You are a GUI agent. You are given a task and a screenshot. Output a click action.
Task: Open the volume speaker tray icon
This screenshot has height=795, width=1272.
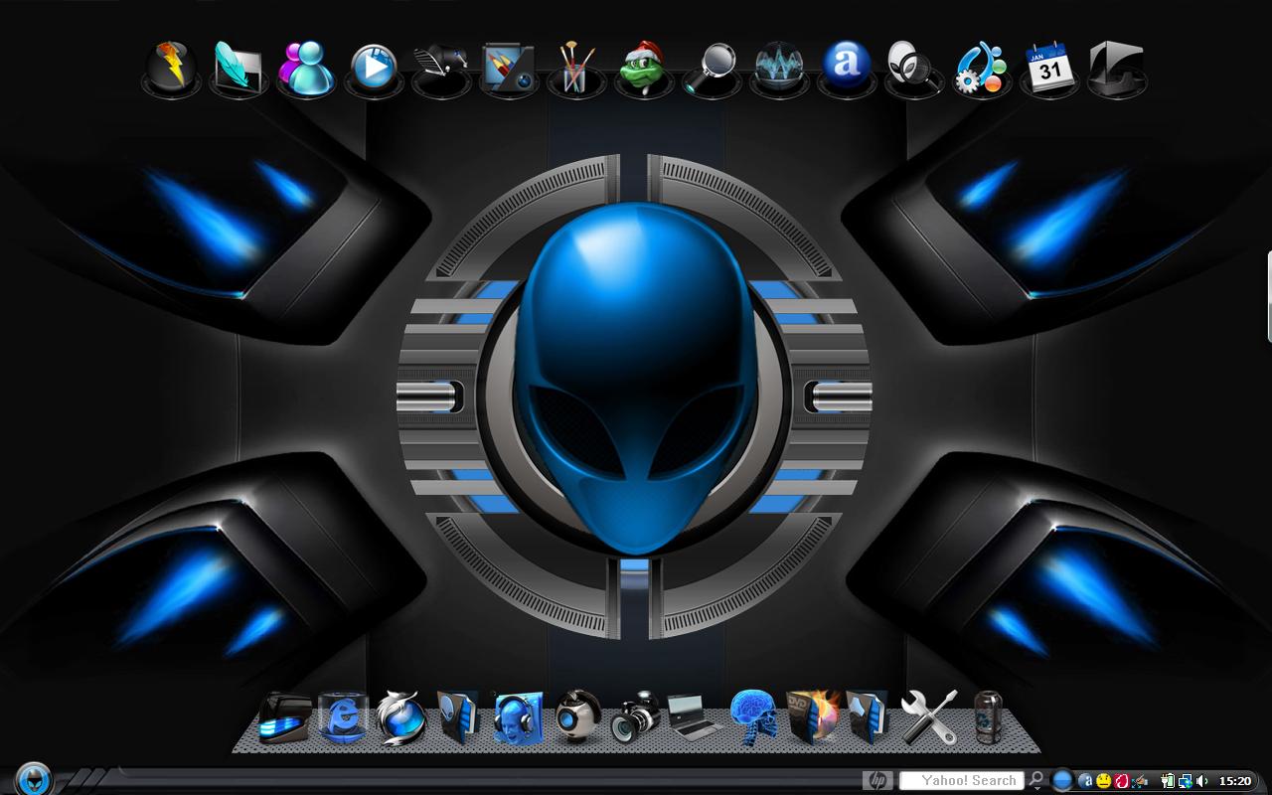tap(1202, 781)
